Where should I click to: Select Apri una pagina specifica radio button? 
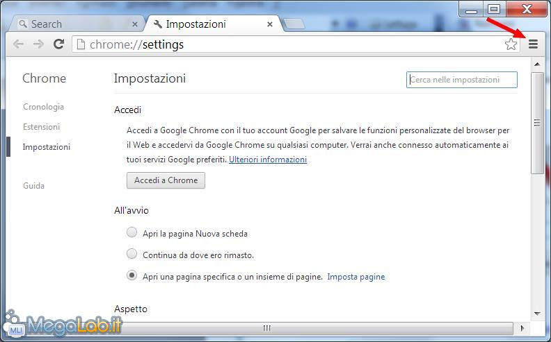coord(131,275)
